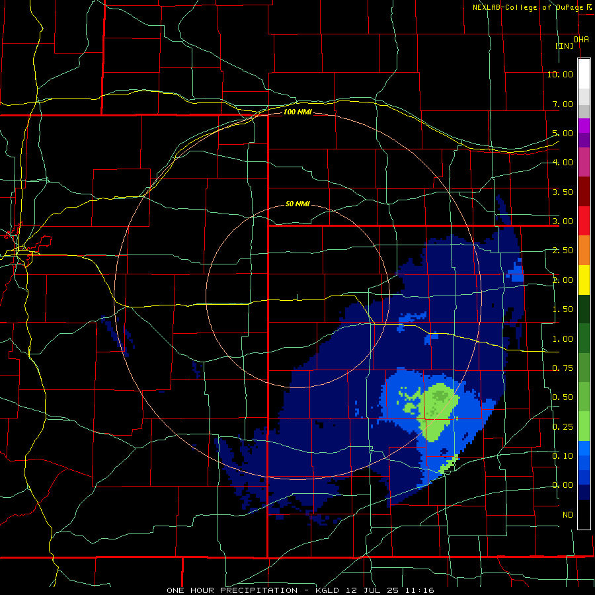Select the 1.50 legend value
The width and height of the screenshot is (595, 595).
[563, 309]
